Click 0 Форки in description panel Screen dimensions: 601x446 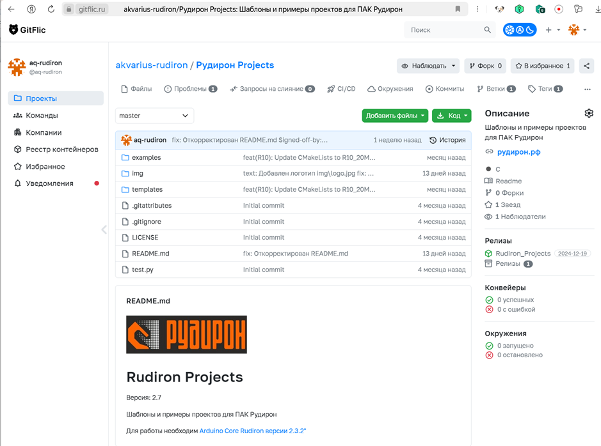coord(509,193)
